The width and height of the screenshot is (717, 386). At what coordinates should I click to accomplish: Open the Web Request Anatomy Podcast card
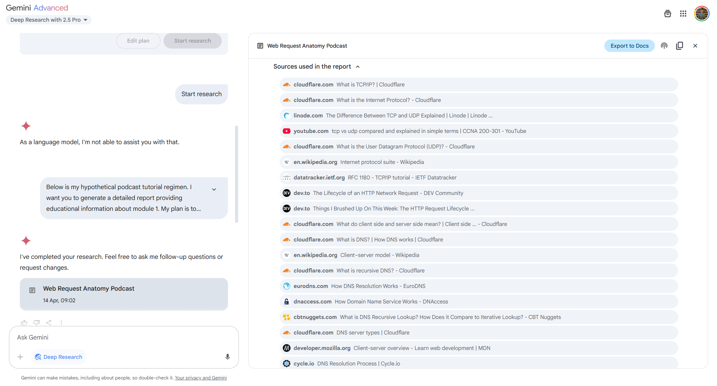click(x=124, y=294)
